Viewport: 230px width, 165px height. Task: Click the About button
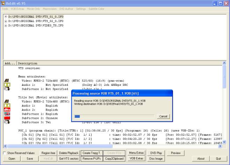point(201,159)
